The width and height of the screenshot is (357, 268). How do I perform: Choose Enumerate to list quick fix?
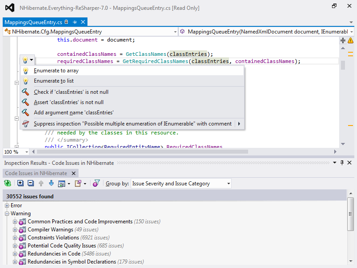tap(132, 81)
